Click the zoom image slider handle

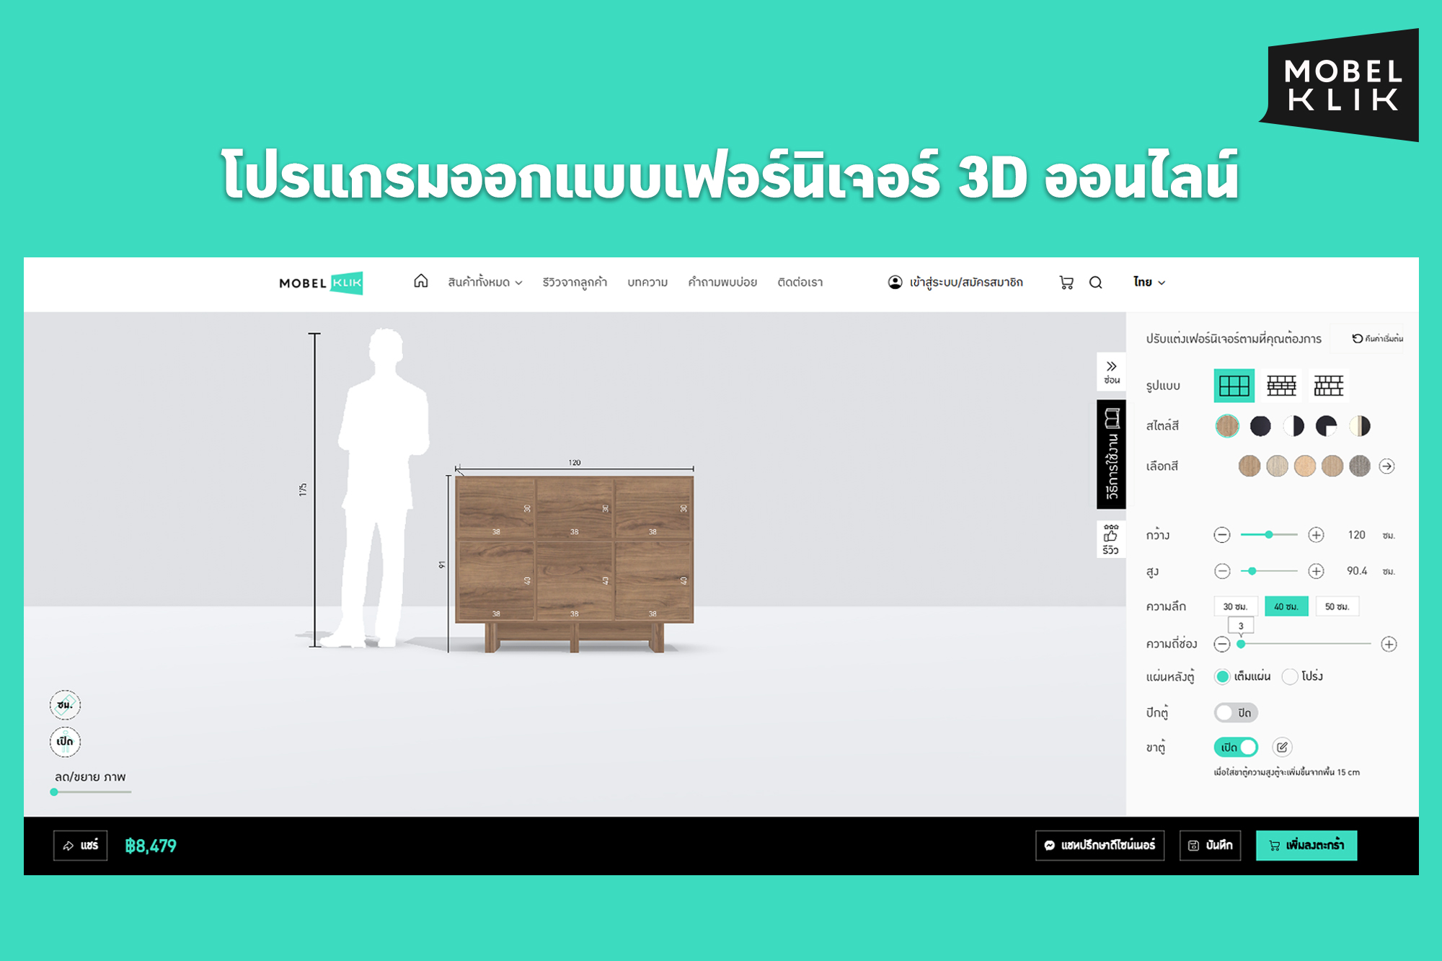pyautogui.click(x=54, y=792)
